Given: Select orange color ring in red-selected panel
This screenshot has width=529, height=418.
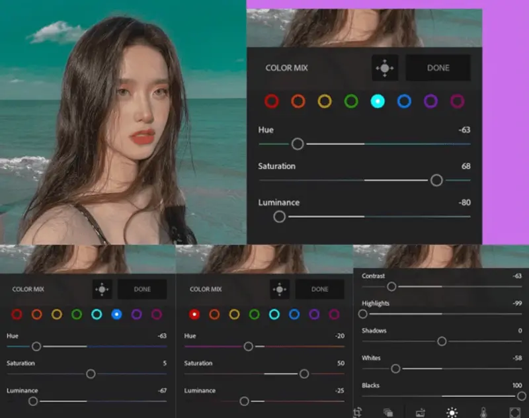Looking at the screenshot, I should click(214, 314).
